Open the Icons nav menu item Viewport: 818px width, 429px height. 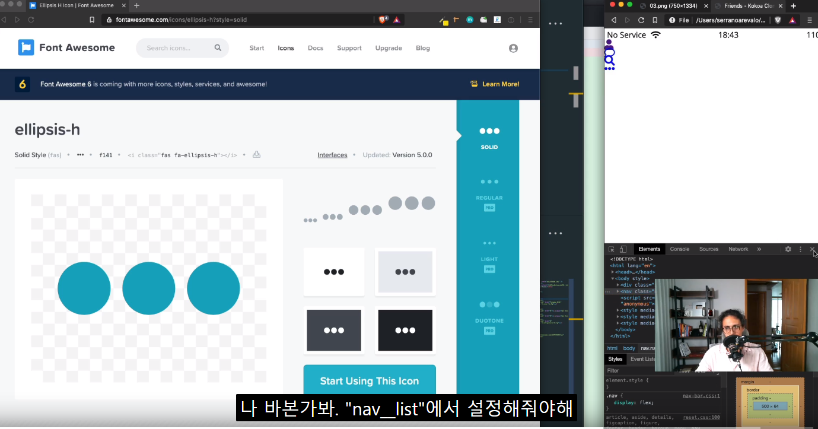286,48
